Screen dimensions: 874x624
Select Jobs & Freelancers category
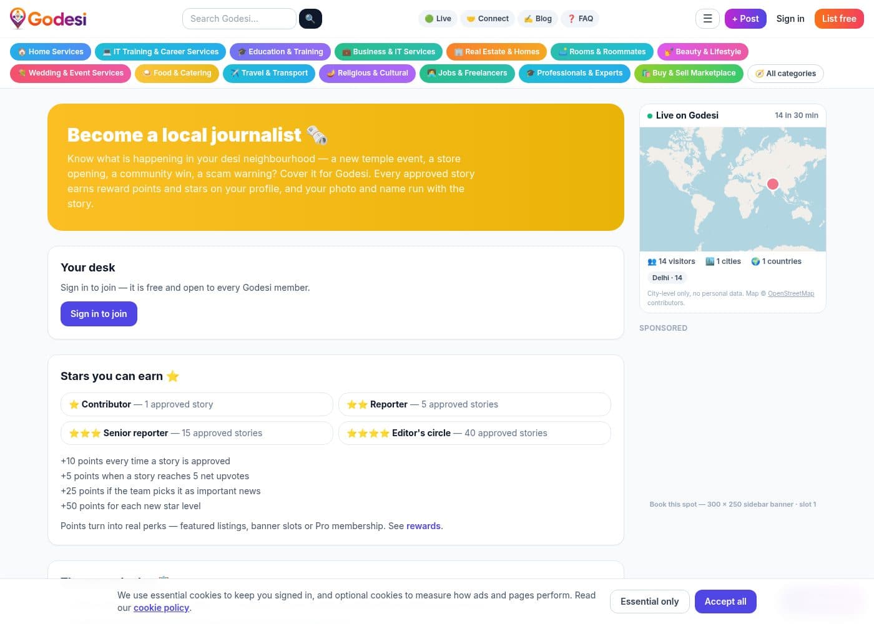tap(467, 73)
